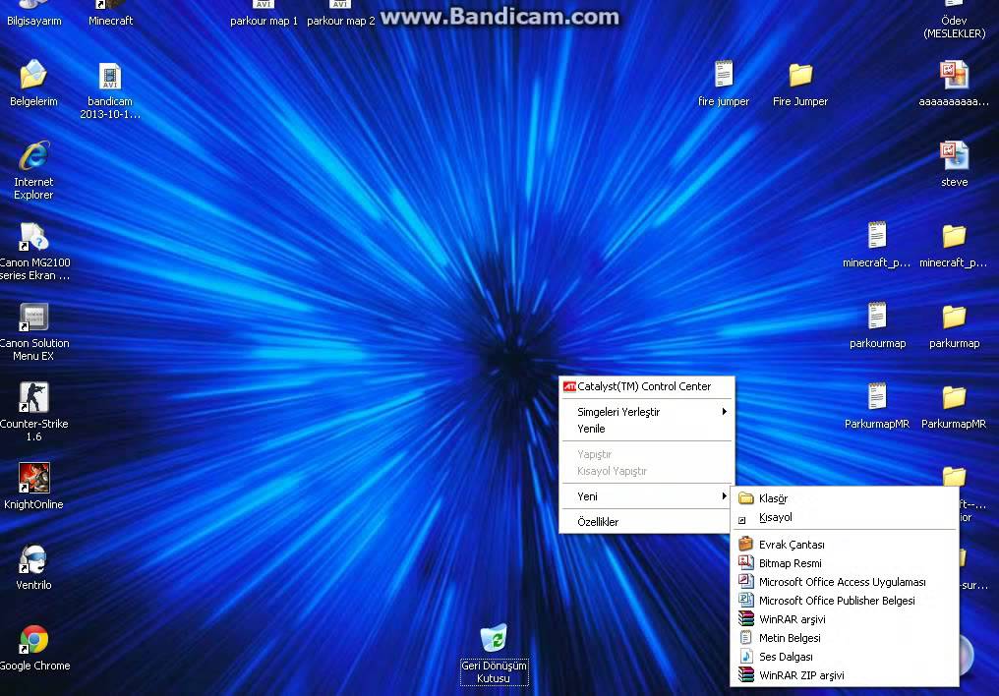This screenshot has width=999, height=696.
Task: Choose Microsoft Office Access Uygulaması entry
Action: 845,582
